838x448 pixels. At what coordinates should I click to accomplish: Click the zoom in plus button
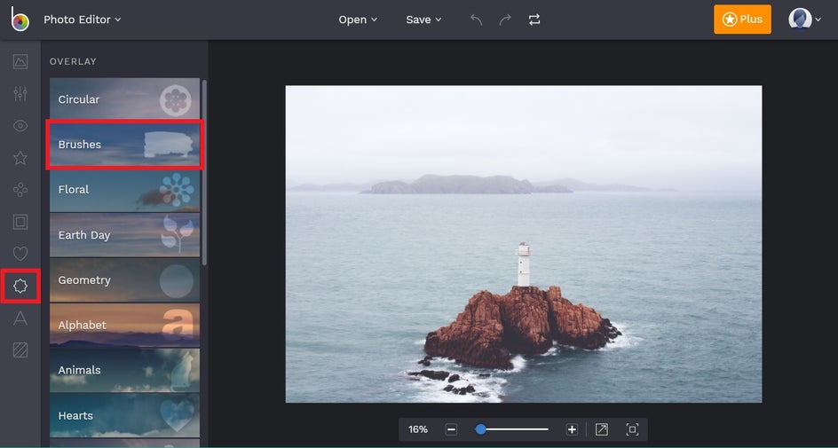pos(572,429)
